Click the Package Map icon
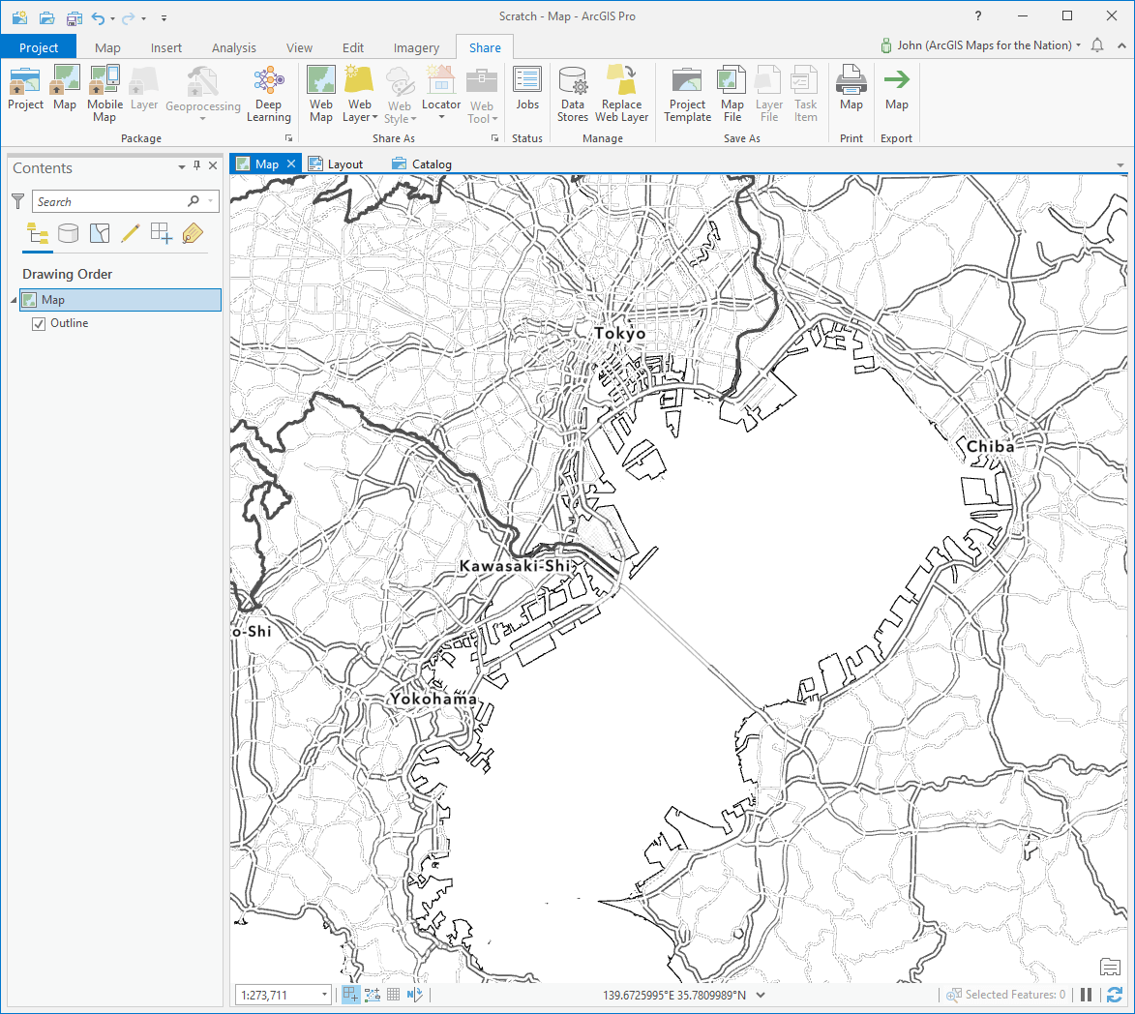The height and width of the screenshot is (1014, 1135). click(65, 79)
